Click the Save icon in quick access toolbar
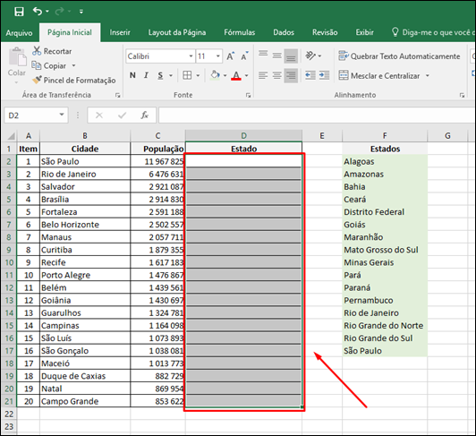This screenshot has width=476, height=436. (x=19, y=12)
